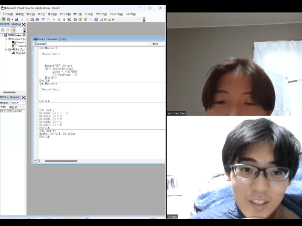Viewport: 302px width, 226px height.
Task: Enable Design Mode from the toolbar
Action: point(69,19)
